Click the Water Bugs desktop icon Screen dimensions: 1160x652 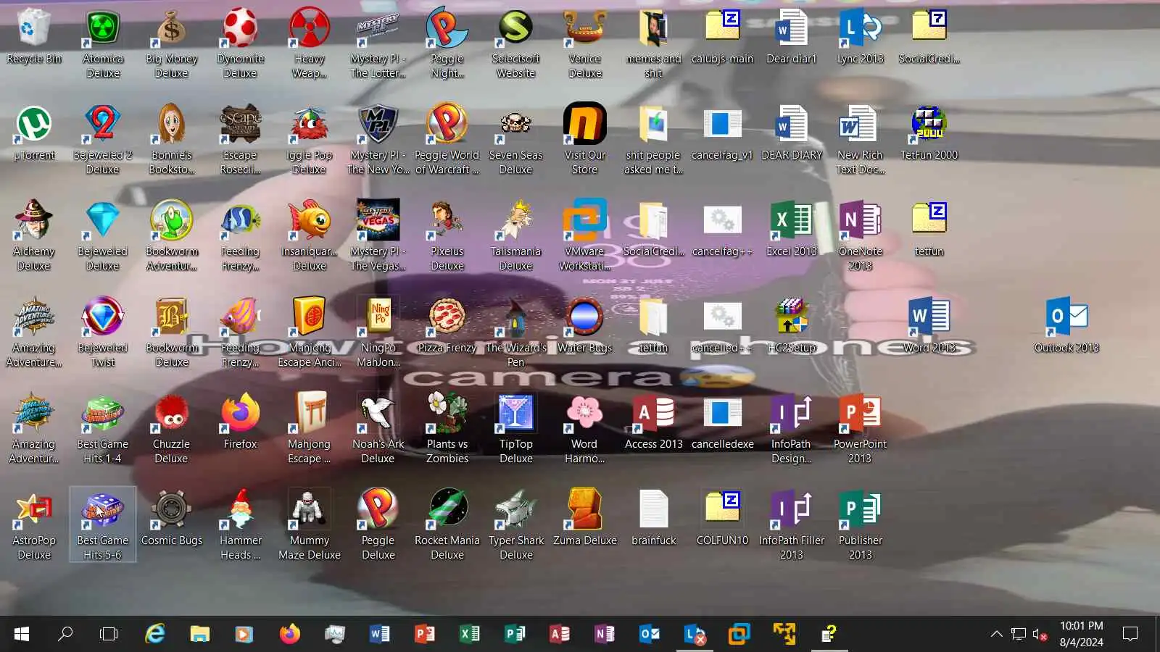585,325
